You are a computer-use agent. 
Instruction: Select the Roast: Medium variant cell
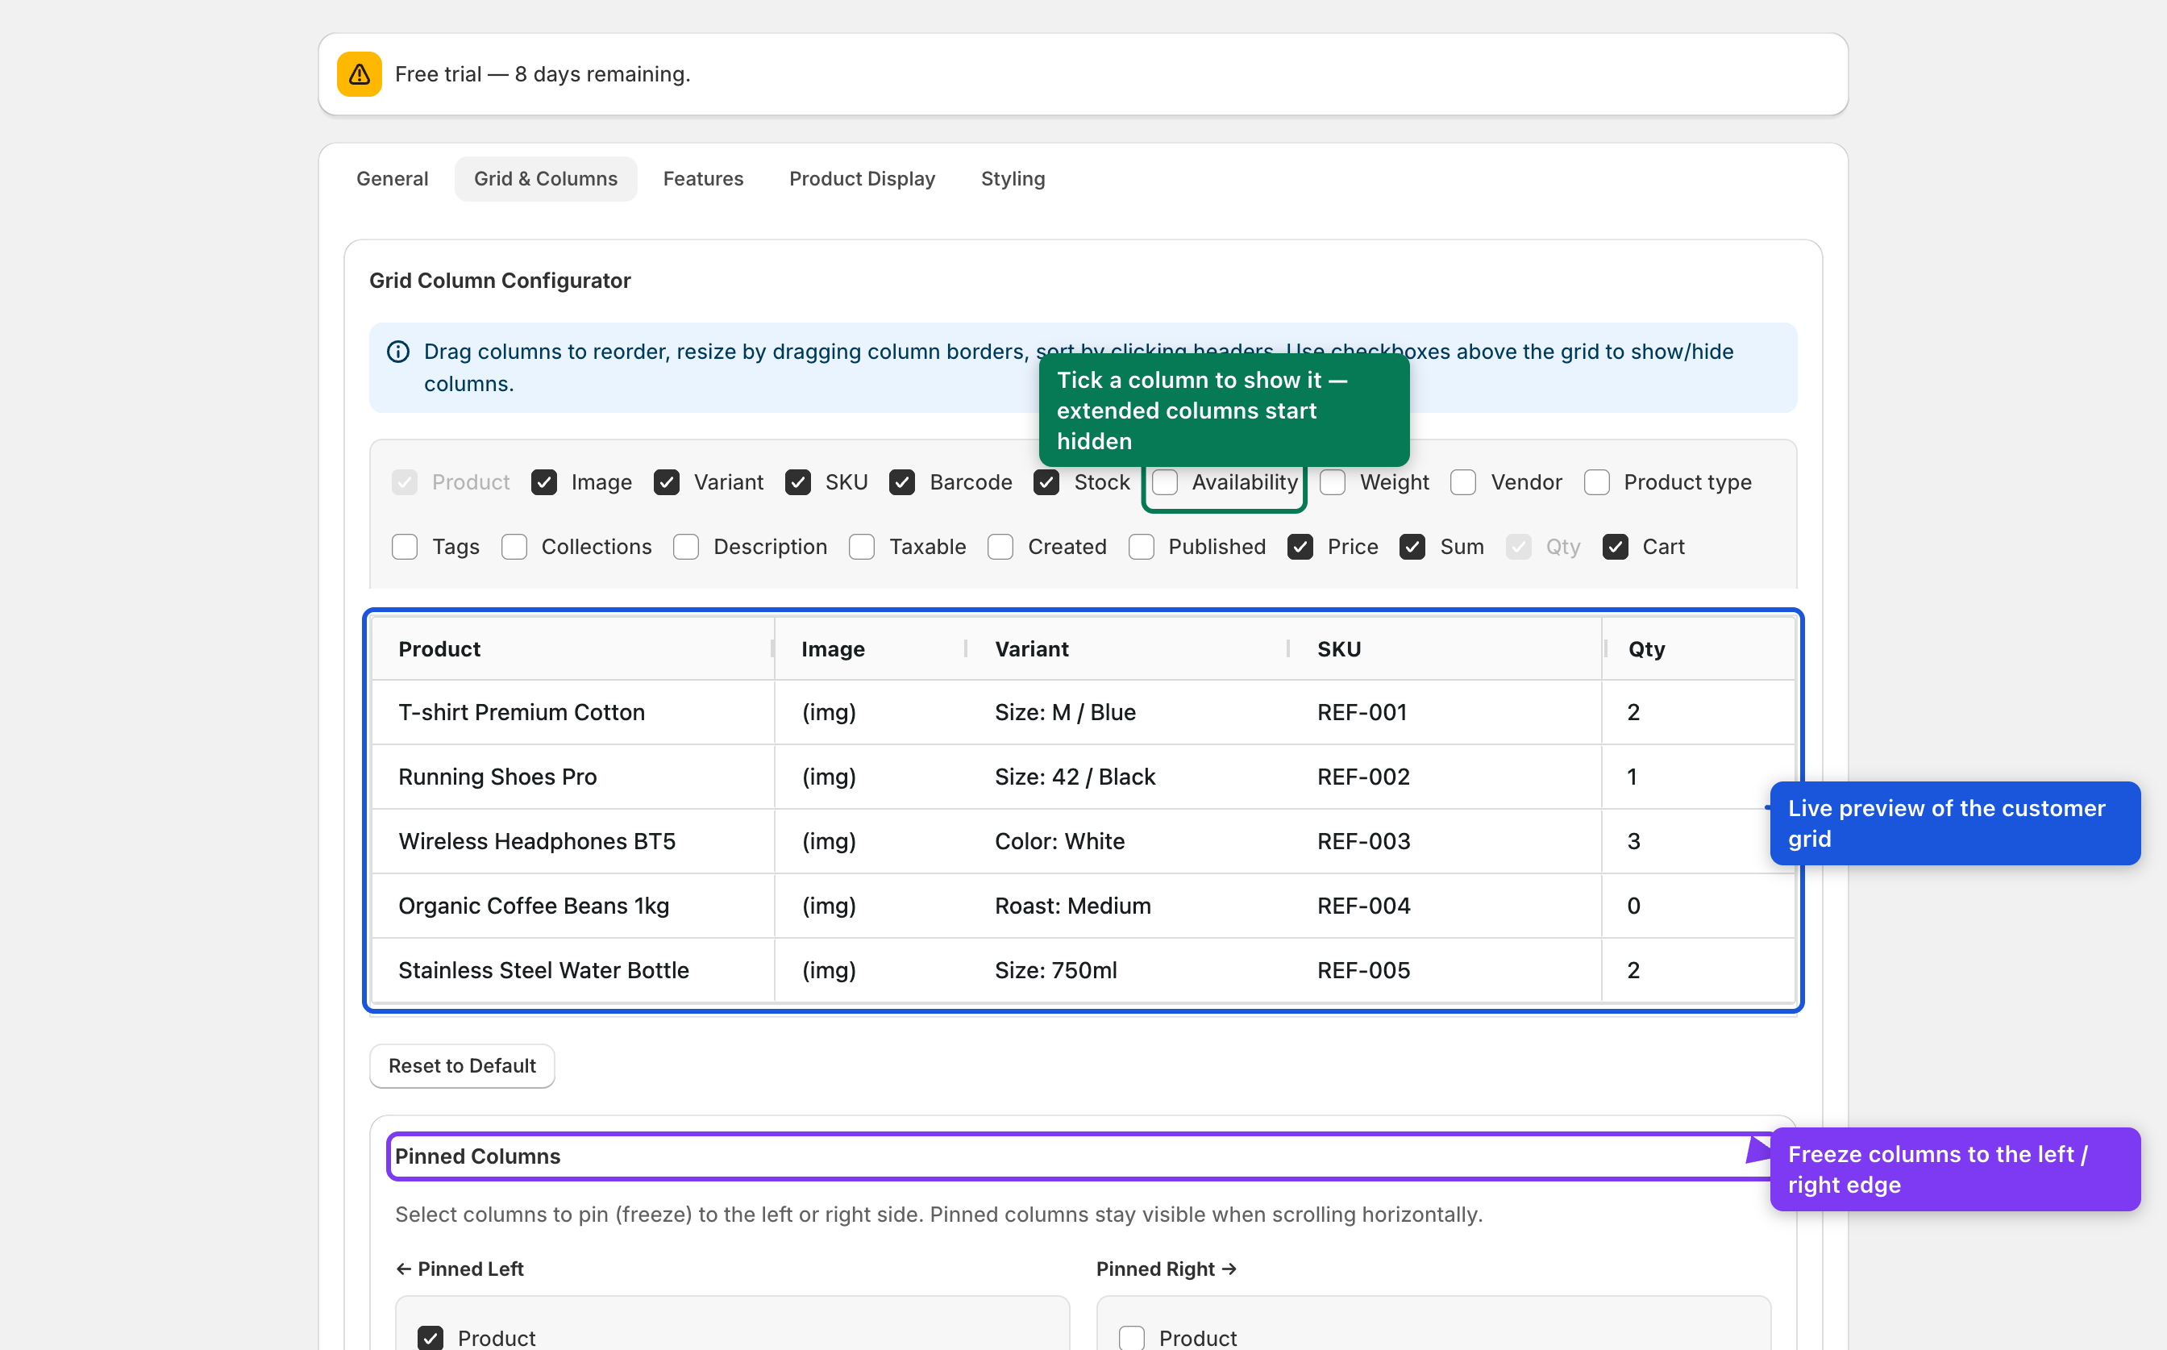[1129, 906]
